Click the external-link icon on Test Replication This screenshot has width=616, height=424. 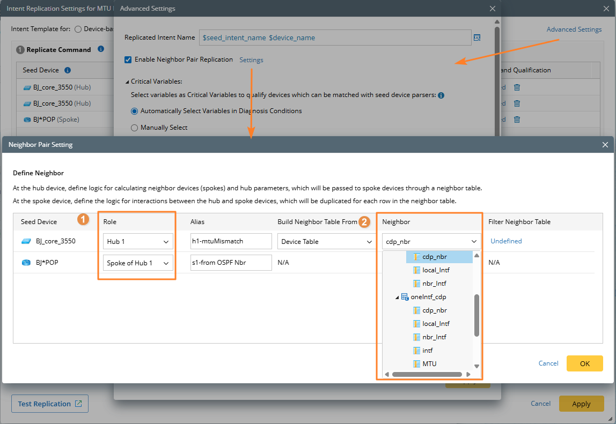coord(78,404)
